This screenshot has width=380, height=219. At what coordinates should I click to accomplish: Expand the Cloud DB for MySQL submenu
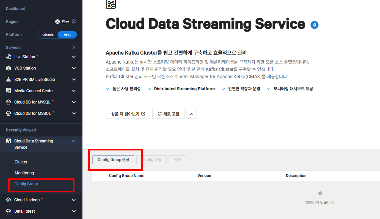click(x=74, y=102)
